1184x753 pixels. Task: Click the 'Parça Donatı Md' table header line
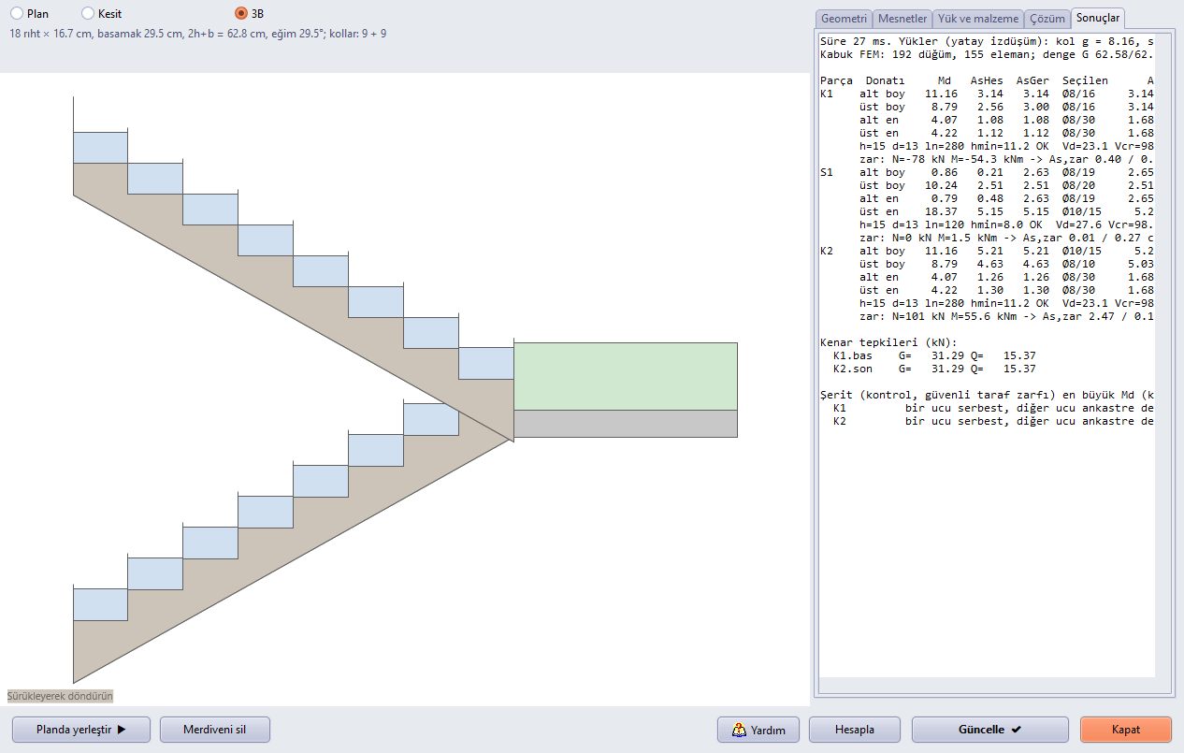[x=987, y=80]
